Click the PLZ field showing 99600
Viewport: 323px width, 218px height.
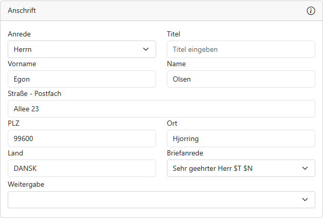point(82,138)
